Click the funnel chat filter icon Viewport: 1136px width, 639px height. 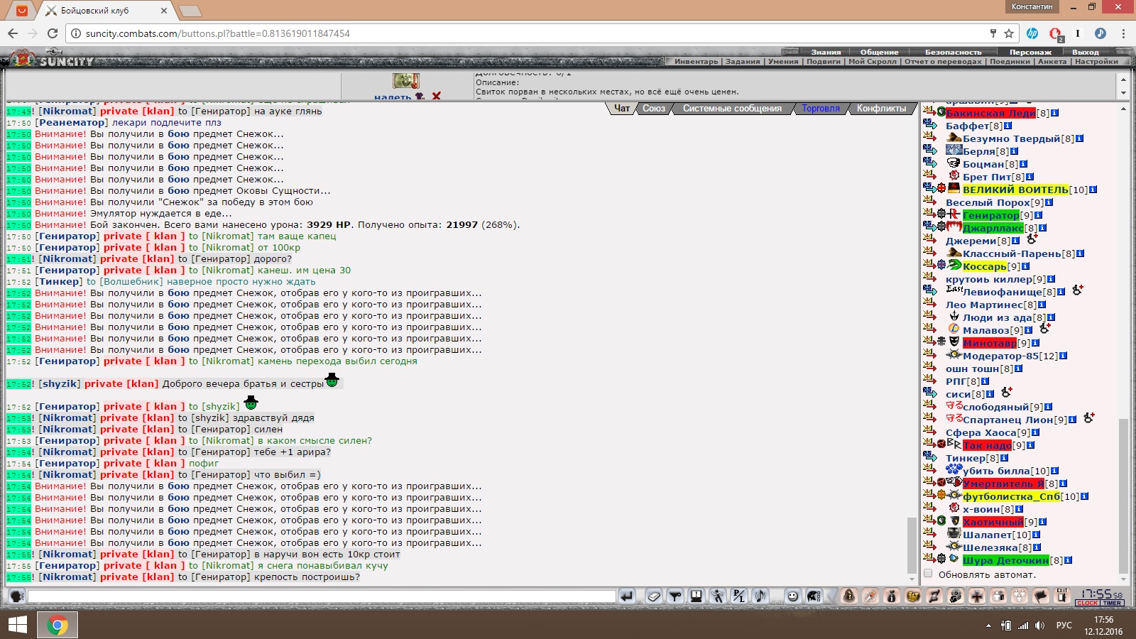point(675,596)
